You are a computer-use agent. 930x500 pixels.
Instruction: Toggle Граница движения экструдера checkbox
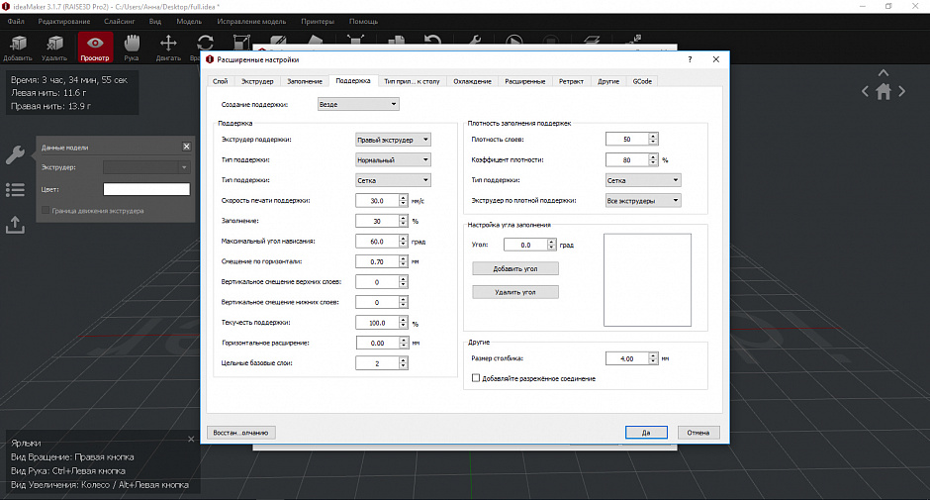pos(46,210)
